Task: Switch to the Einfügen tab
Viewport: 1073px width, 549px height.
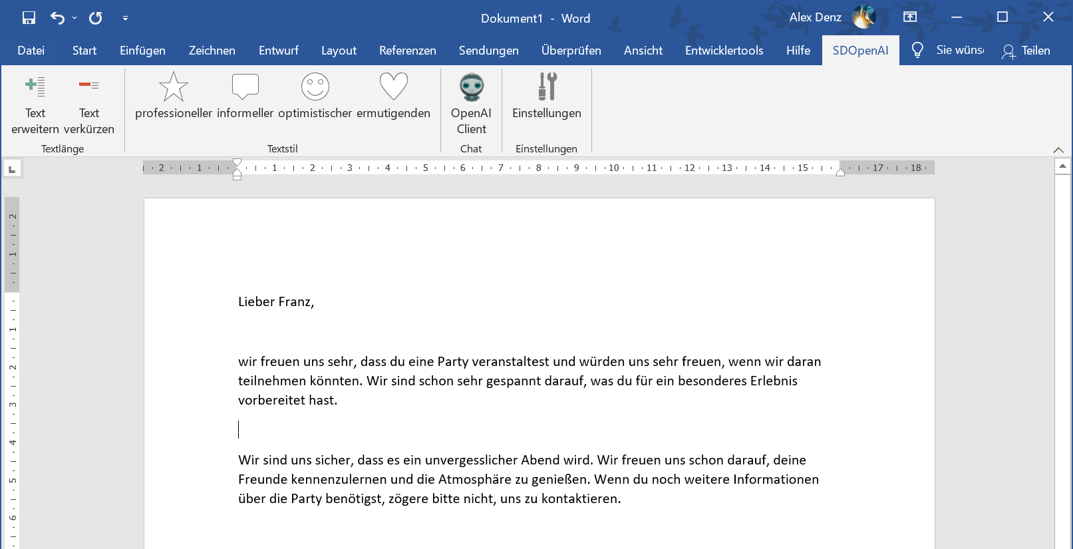Action: [x=142, y=51]
